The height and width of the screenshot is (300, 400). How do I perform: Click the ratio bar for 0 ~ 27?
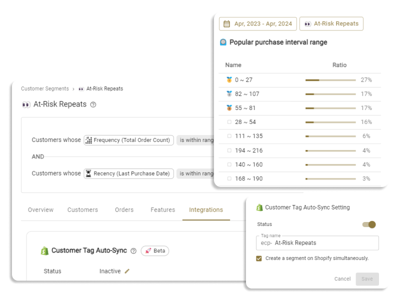coord(330,80)
